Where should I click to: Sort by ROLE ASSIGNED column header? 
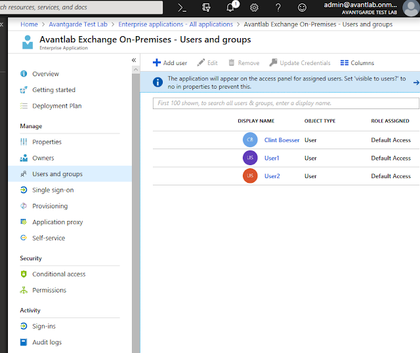390,121
